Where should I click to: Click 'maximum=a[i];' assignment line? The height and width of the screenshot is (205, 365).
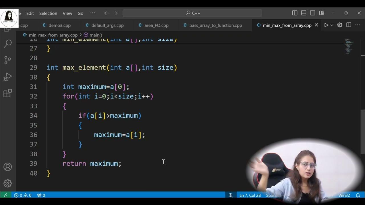click(x=119, y=135)
